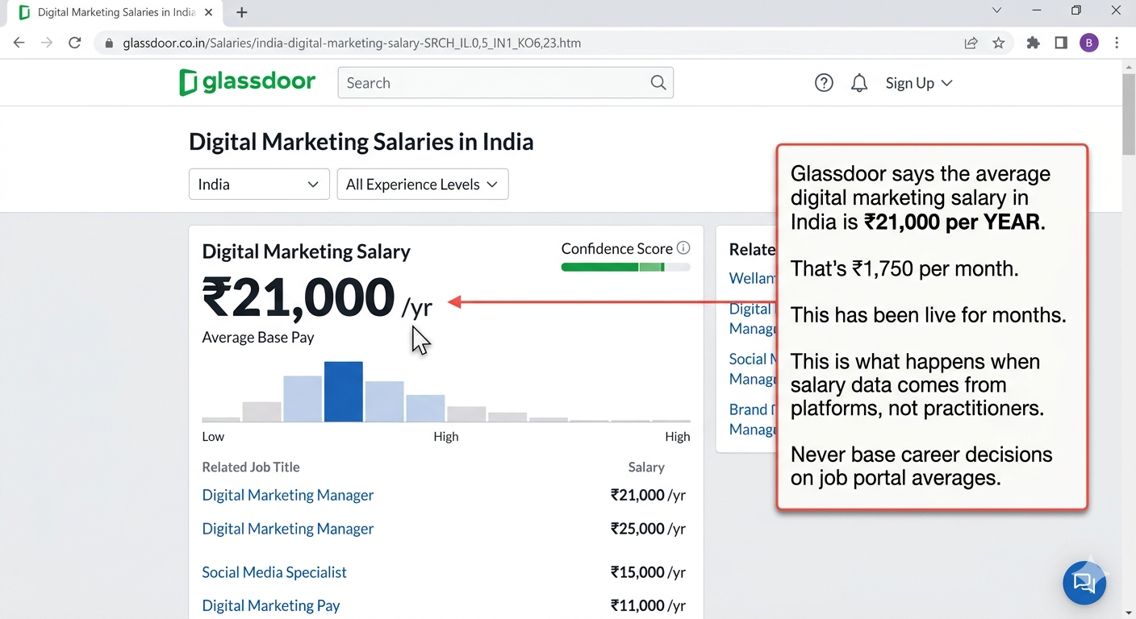1136x619 pixels.
Task: Open the India location dropdown
Action: [x=259, y=184]
